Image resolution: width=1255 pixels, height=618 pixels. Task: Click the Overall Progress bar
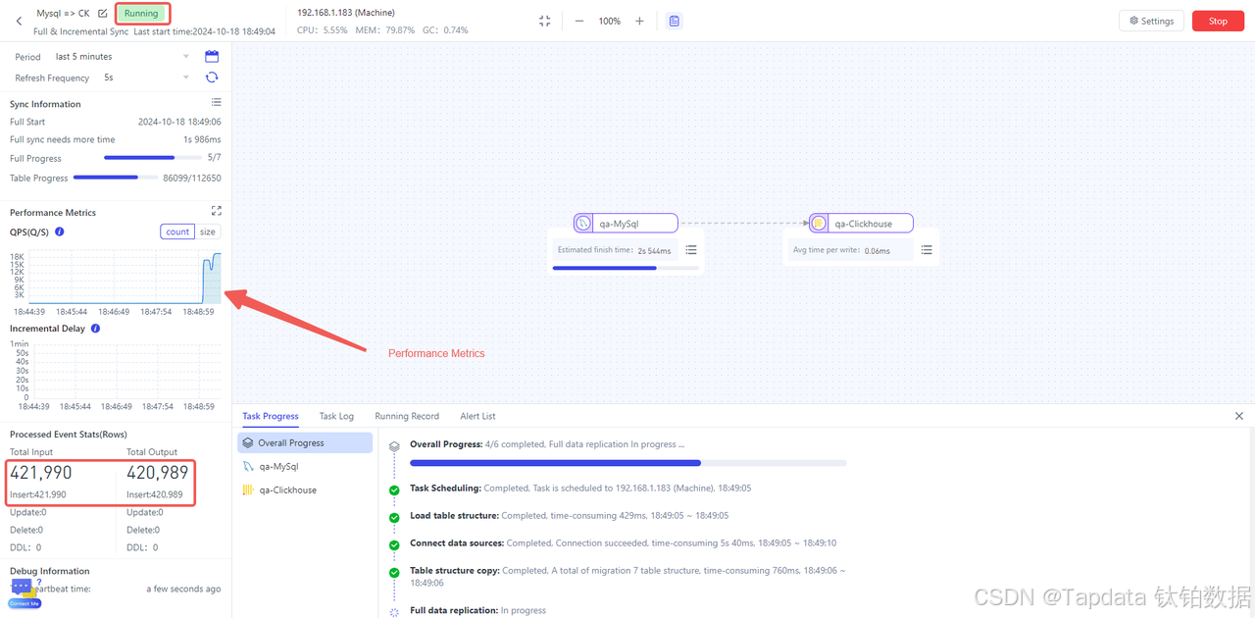coord(628,462)
